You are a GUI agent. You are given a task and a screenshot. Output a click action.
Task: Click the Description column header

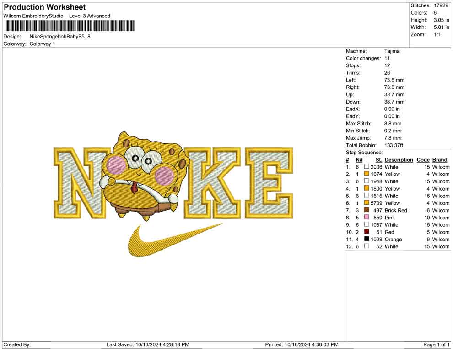click(x=399, y=160)
